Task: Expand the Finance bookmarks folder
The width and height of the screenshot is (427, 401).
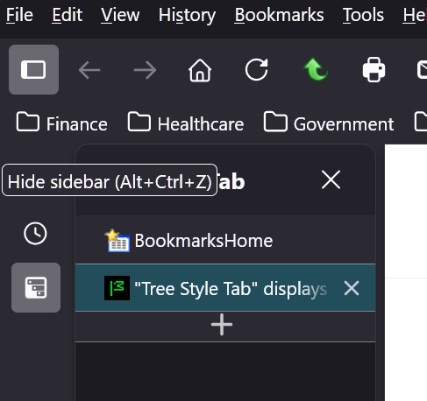Action: tap(62, 123)
